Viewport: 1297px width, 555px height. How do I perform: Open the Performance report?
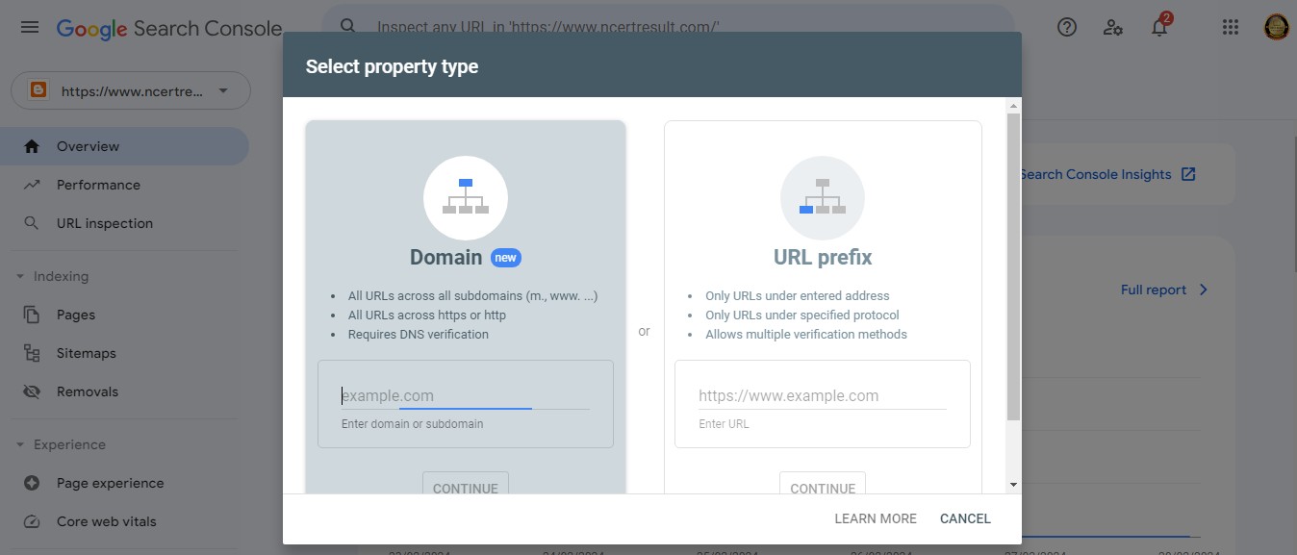[x=124, y=185]
